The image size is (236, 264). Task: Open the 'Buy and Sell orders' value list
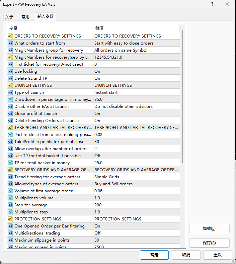tap(137, 184)
